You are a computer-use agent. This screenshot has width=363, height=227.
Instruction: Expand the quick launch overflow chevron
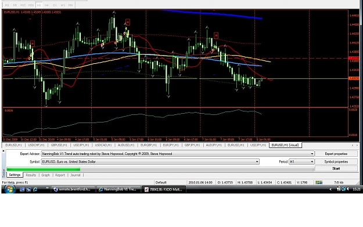point(47,188)
